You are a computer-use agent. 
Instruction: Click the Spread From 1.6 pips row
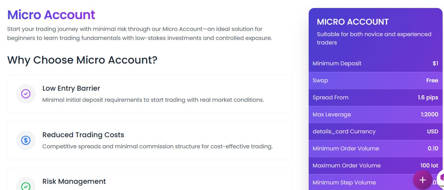click(x=375, y=98)
